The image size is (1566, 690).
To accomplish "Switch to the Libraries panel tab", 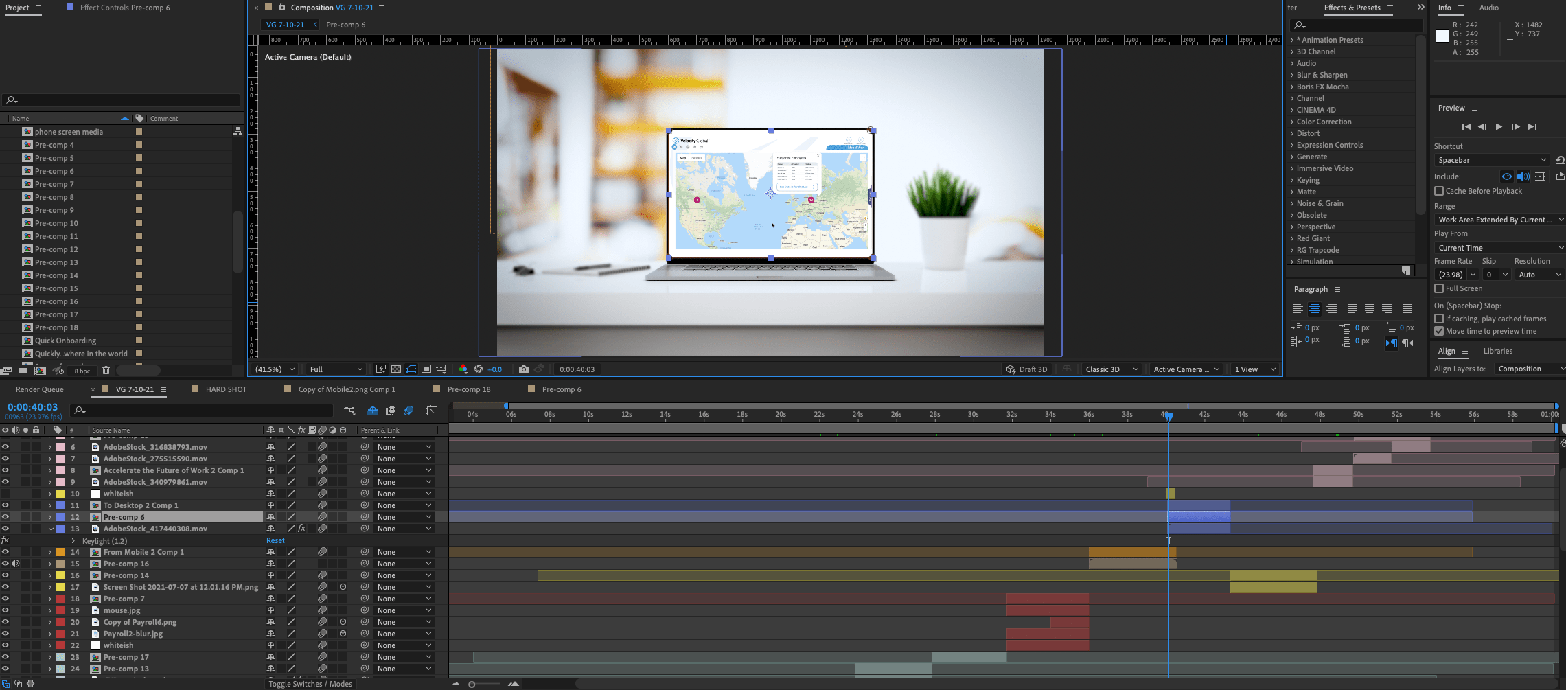I will click(1497, 351).
